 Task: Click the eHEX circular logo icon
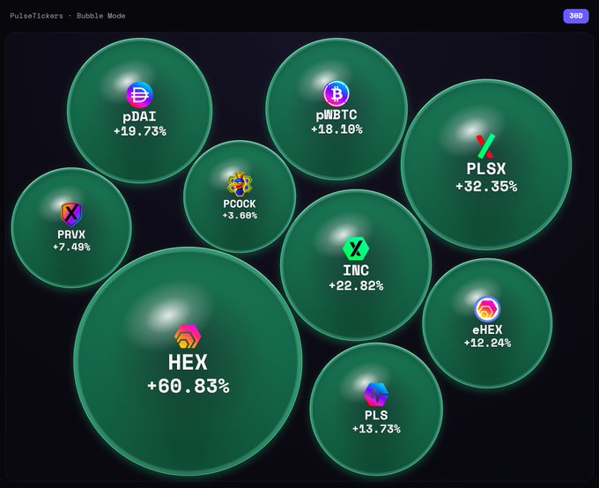[487, 309]
